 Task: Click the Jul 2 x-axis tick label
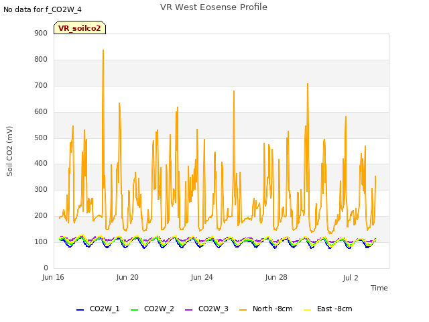point(351,278)
